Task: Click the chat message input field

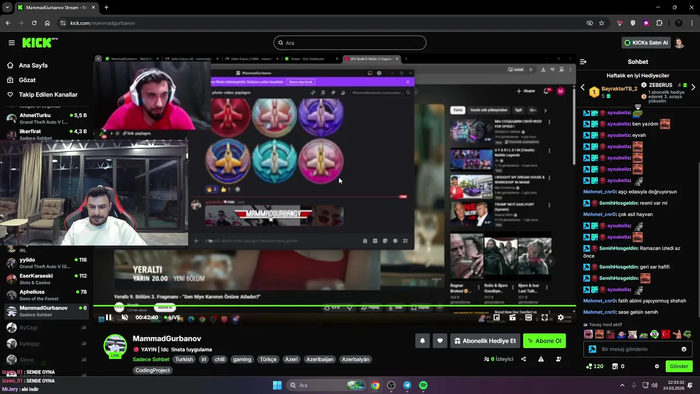Action: [638, 349]
